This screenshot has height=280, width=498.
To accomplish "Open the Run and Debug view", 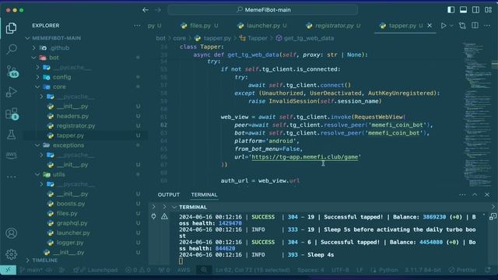I will (x=12, y=92).
